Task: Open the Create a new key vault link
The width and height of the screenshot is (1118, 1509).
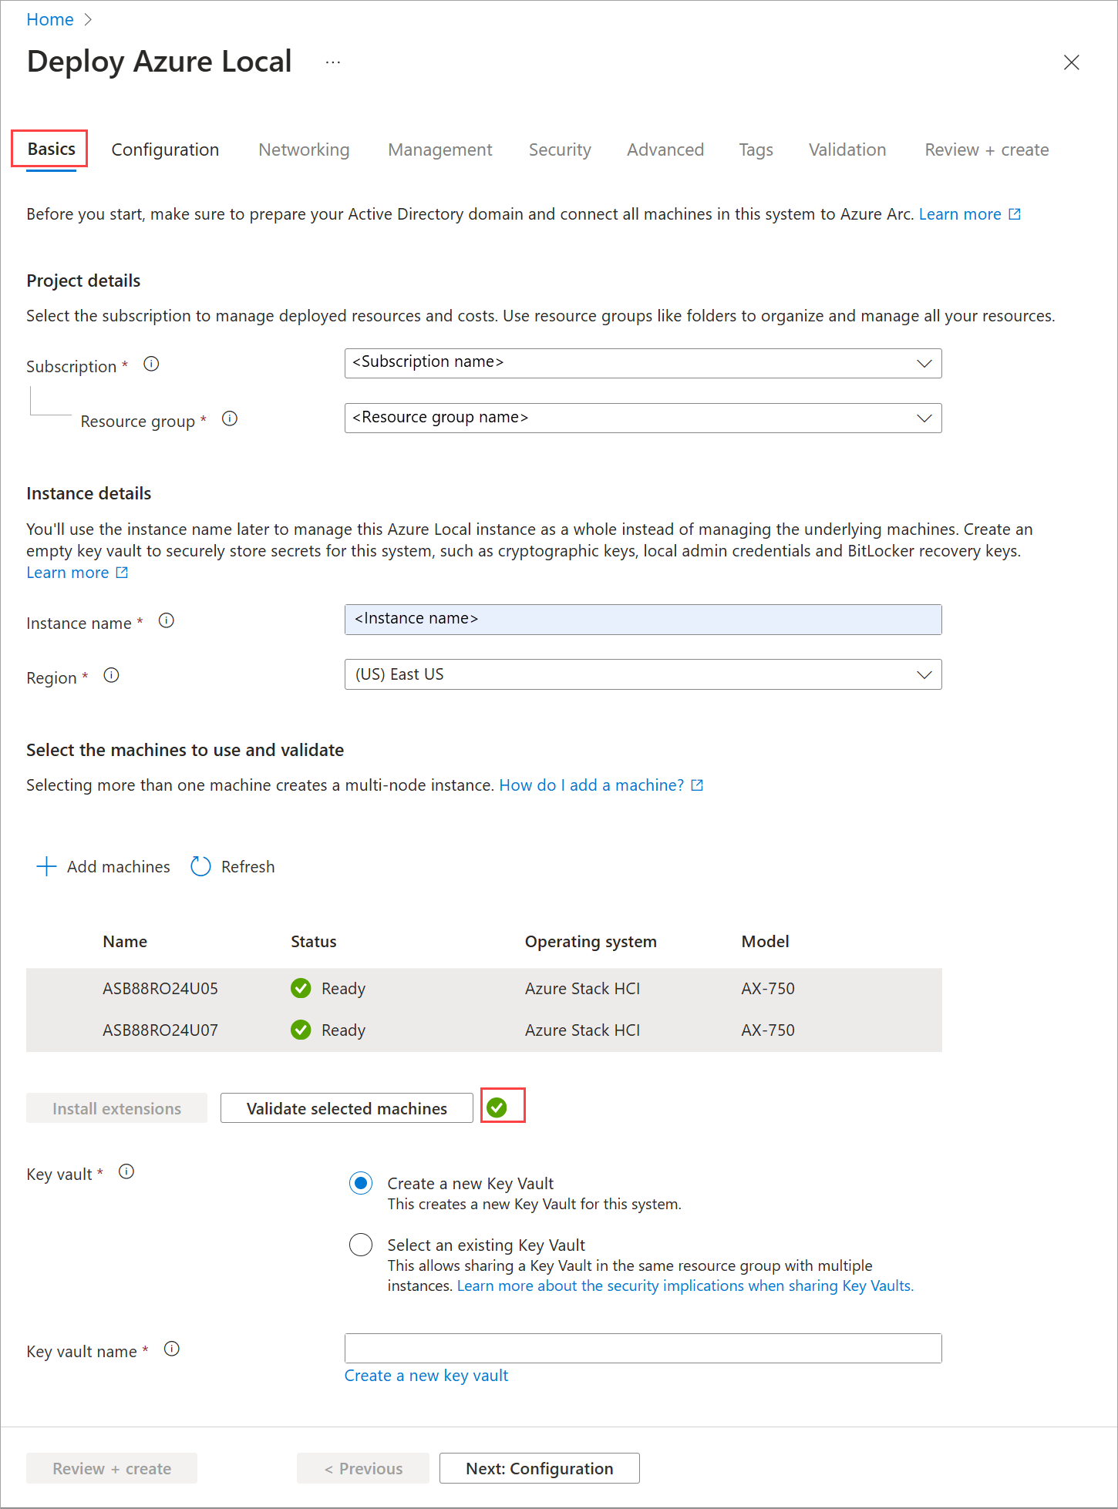Action: (x=426, y=1376)
